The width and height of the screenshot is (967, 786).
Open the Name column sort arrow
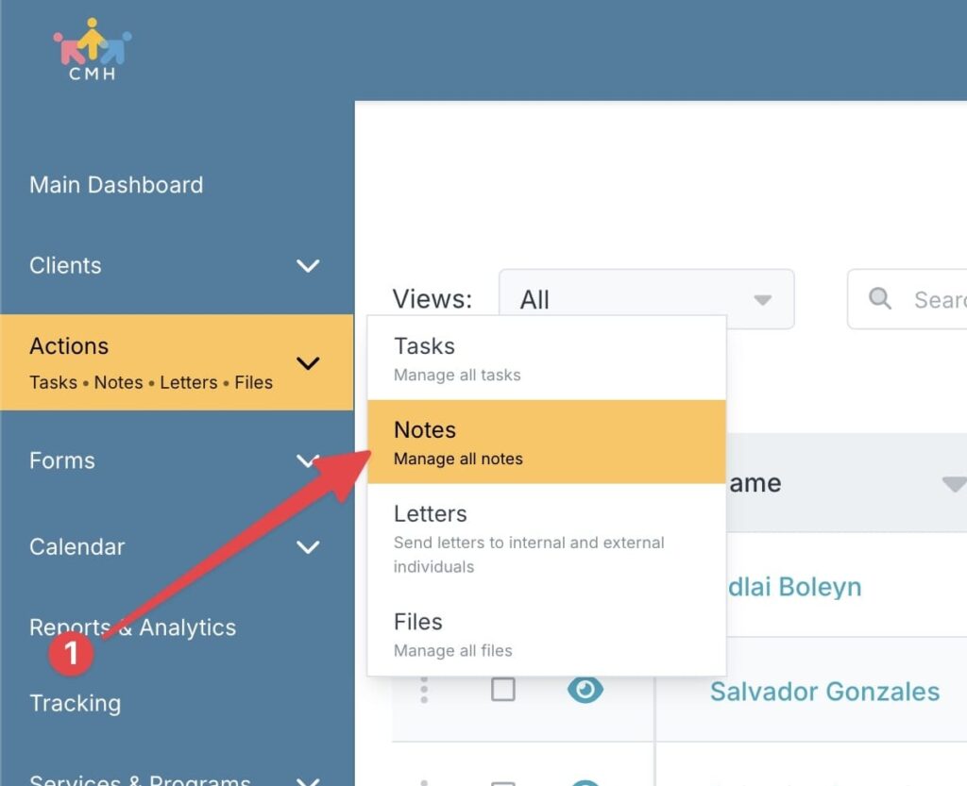click(954, 484)
